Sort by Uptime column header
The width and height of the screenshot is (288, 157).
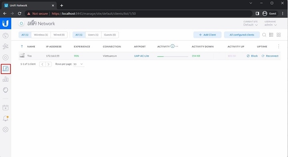coord(262,47)
